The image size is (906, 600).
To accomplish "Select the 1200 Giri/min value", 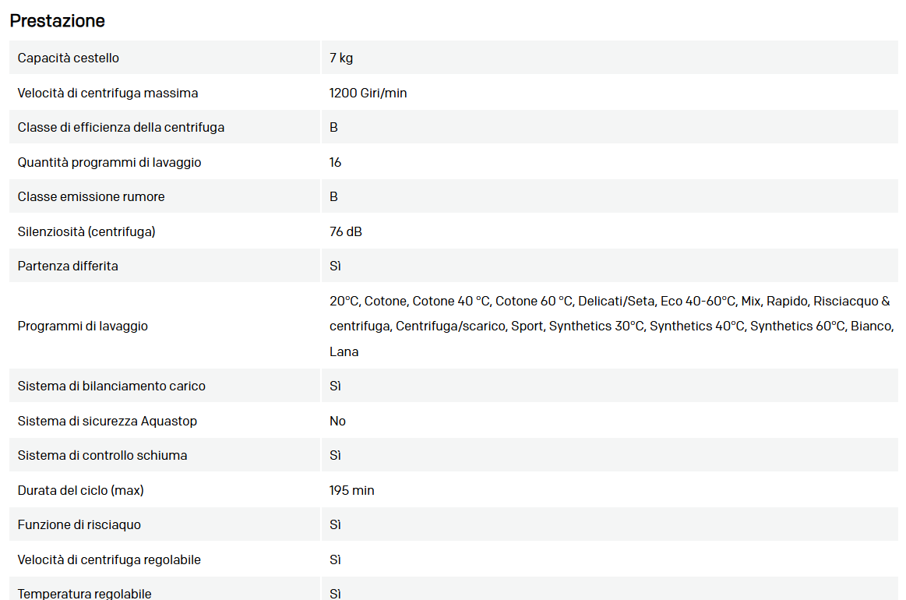I will click(368, 94).
